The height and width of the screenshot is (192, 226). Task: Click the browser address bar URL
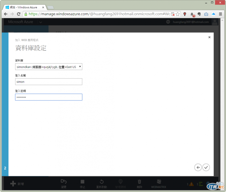point(99,14)
